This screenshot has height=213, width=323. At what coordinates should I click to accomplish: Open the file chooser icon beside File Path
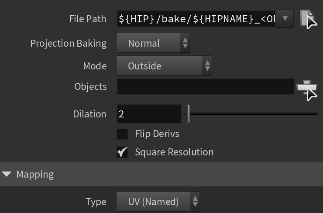click(x=309, y=19)
